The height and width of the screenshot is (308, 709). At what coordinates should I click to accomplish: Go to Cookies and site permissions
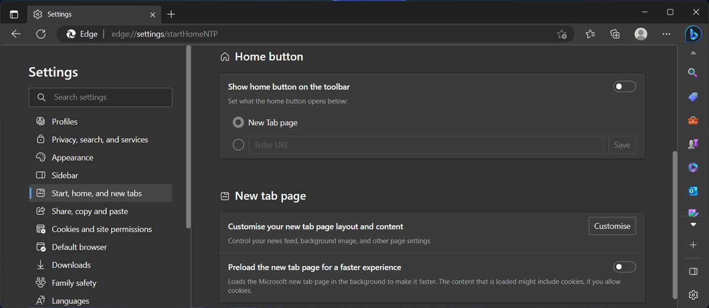click(x=100, y=229)
